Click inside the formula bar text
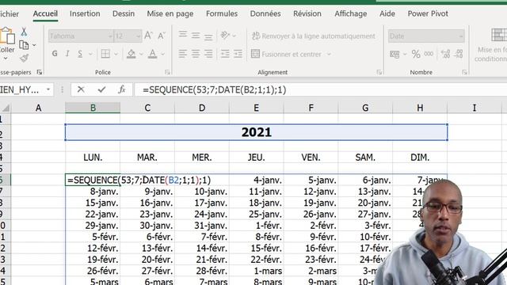This screenshot has width=507, height=285. (x=215, y=89)
